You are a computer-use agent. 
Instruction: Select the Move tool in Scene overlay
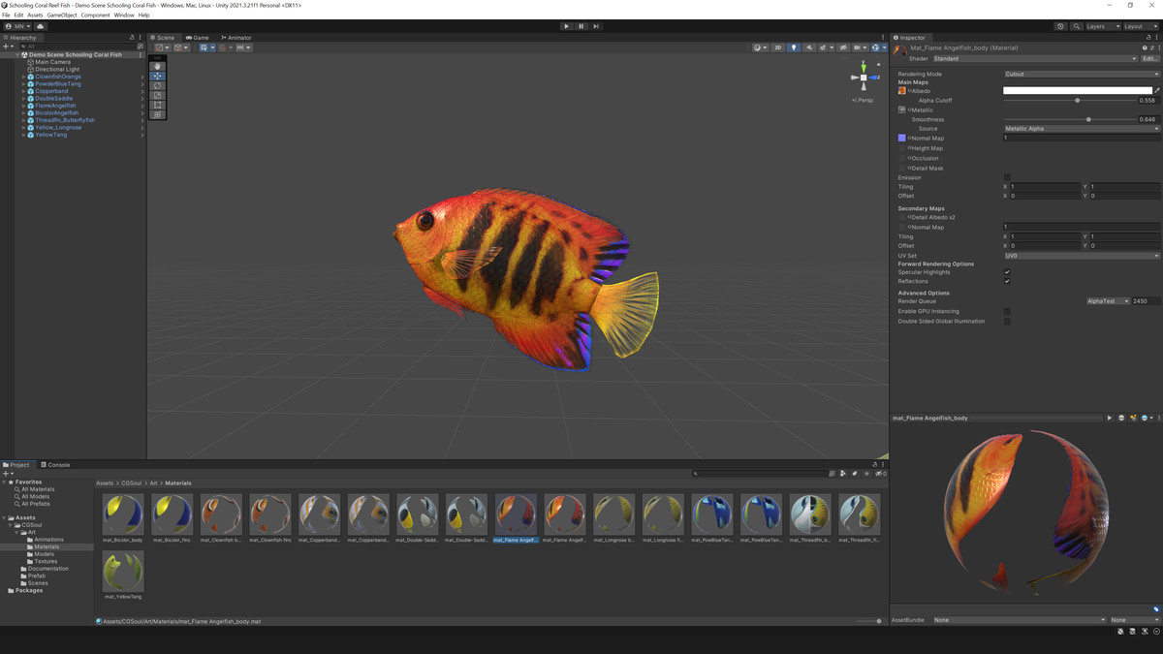click(x=157, y=76)
